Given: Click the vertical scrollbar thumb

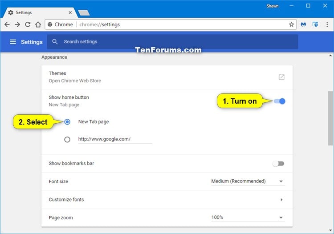Looking at the screenshot, I should click(330, 118).
